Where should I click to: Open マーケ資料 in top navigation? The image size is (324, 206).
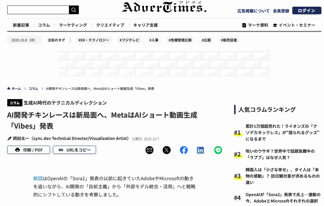click(255, 25)
